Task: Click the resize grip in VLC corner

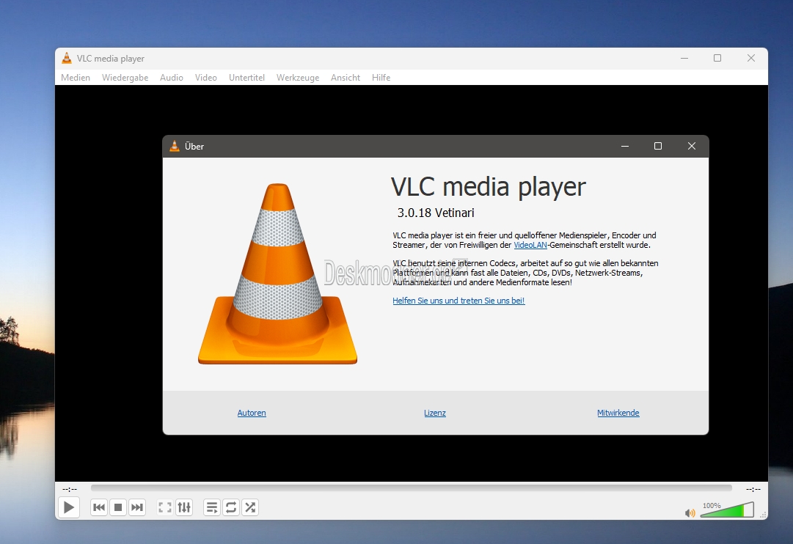Action: point(764,515)
